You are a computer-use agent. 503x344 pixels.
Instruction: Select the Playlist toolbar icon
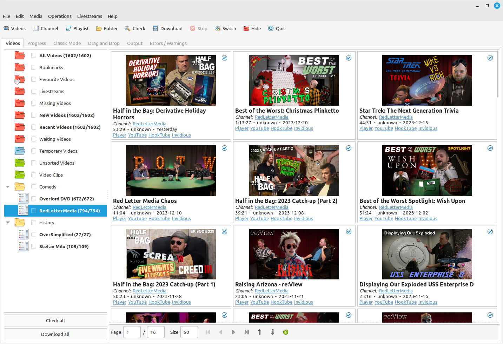77,28
